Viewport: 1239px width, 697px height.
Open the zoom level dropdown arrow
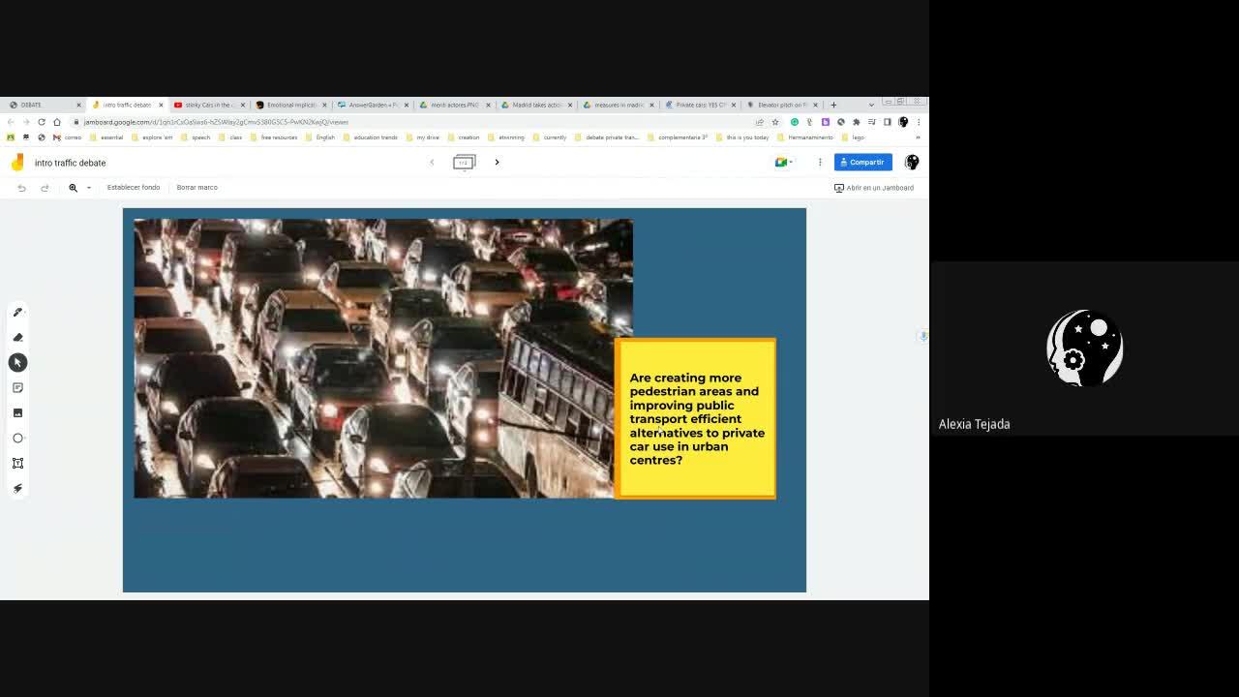tap(88, 188)
